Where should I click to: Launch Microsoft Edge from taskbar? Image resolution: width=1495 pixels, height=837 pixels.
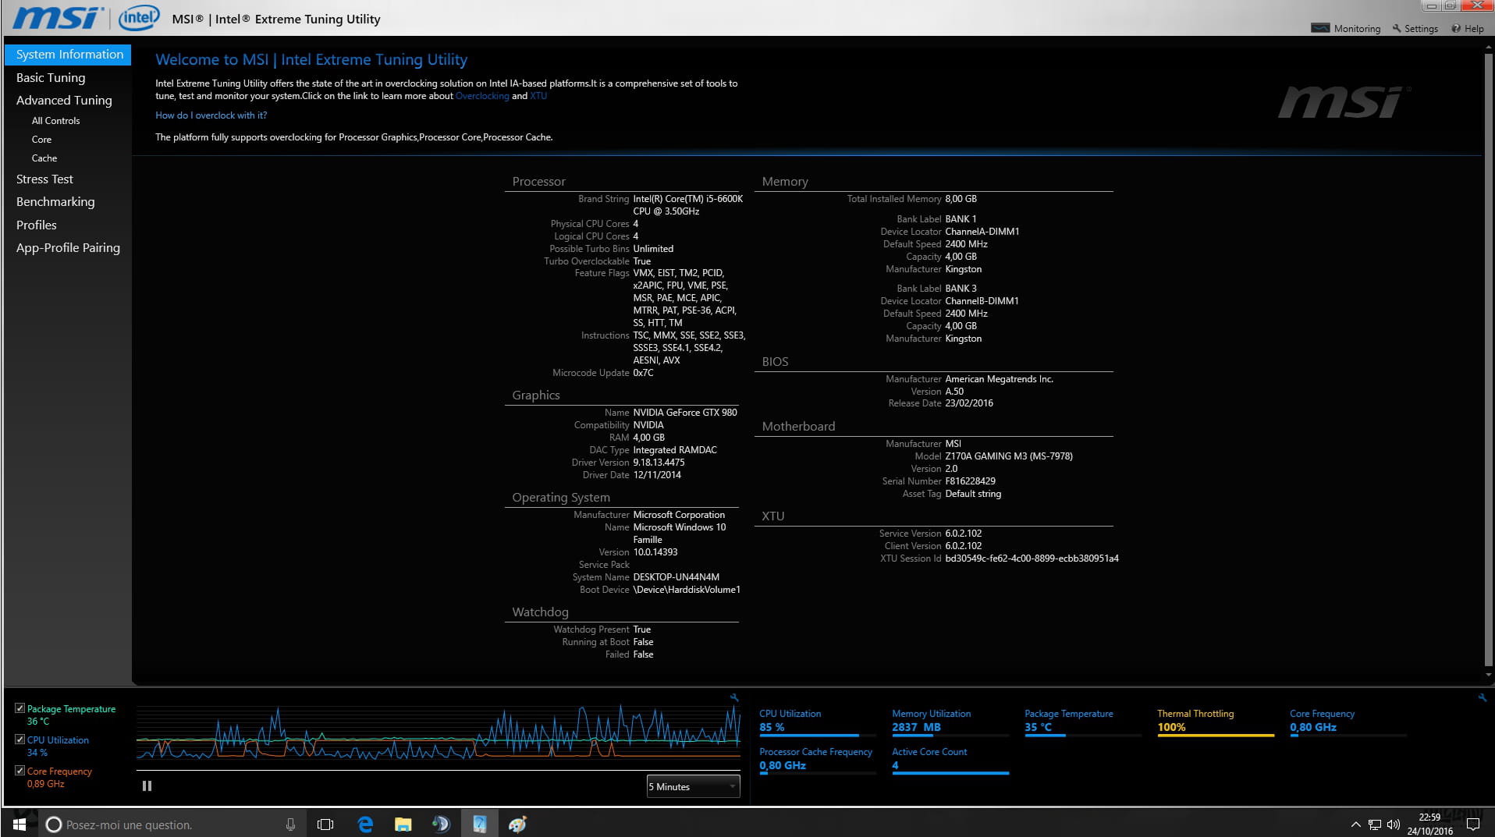pyautogui.click(x=365, y=825)
